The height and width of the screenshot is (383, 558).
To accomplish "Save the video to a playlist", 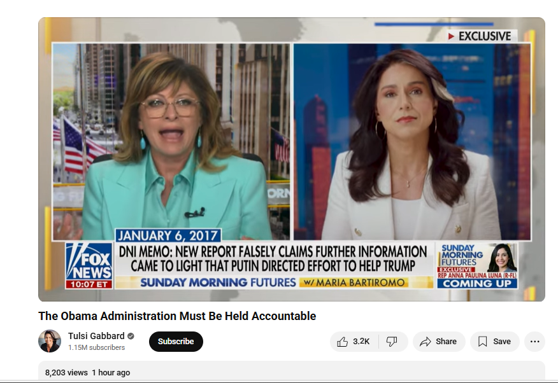I will point(495,342).
